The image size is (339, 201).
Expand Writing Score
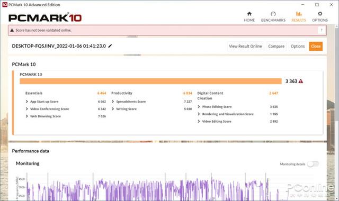point(113,109)
